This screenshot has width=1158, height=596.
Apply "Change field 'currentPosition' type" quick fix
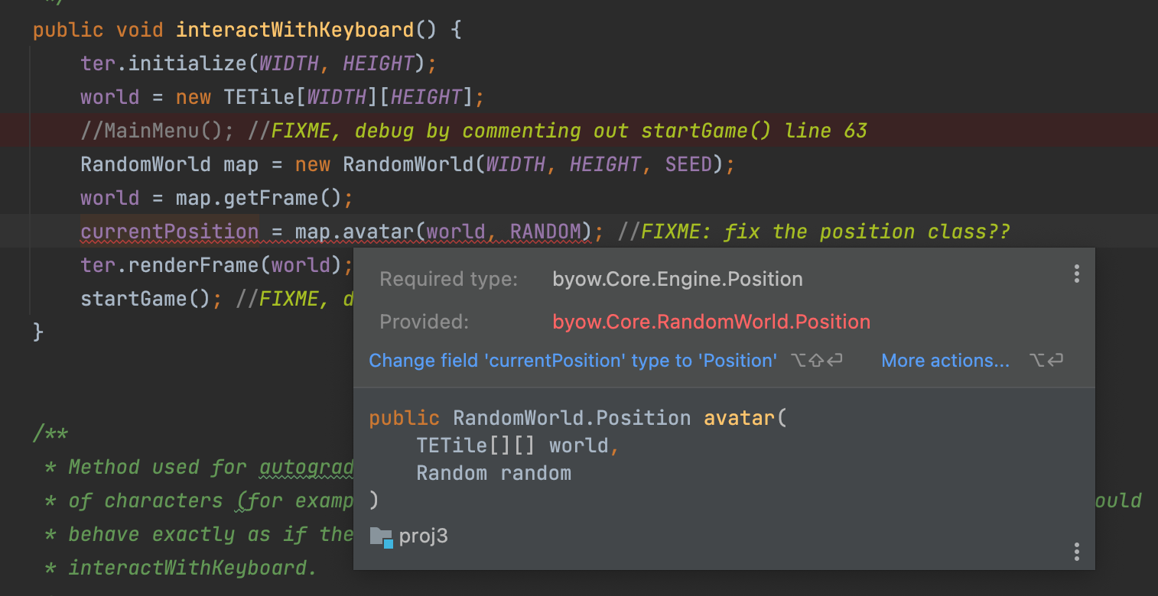(573, 361)
